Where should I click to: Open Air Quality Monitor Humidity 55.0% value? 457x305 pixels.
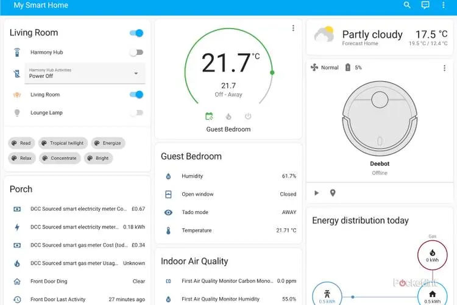click(289, 299)
